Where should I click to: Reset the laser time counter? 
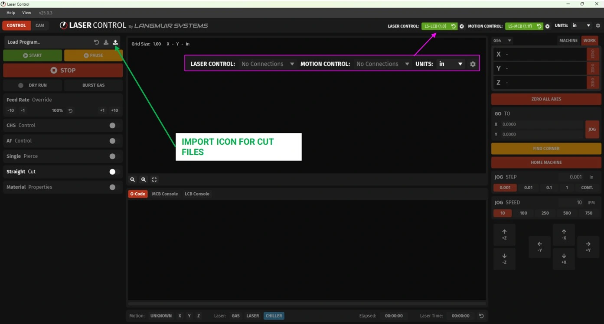(481, 316)
